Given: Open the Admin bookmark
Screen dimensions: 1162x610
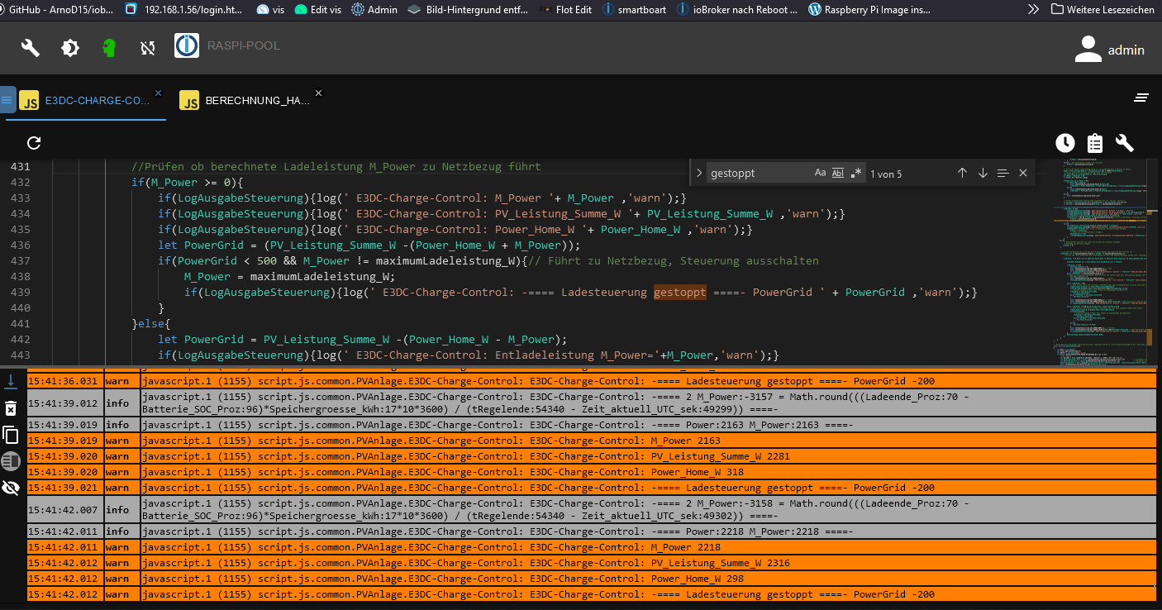Looking at the screenshot, I should [x=374, y=10].
